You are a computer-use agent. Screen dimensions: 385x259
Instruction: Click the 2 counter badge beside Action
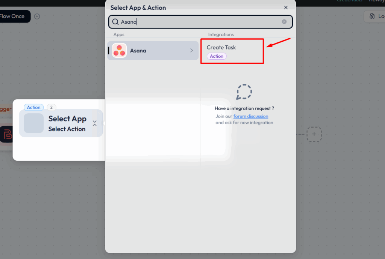pos(51,107)
